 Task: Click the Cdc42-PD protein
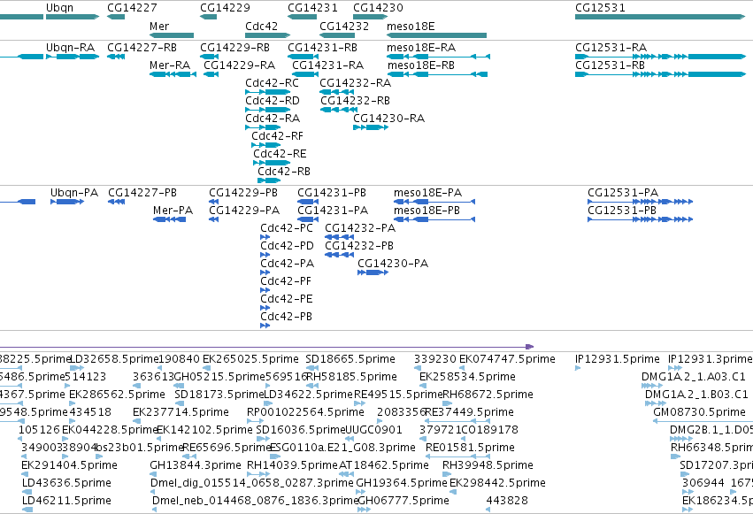265,255
